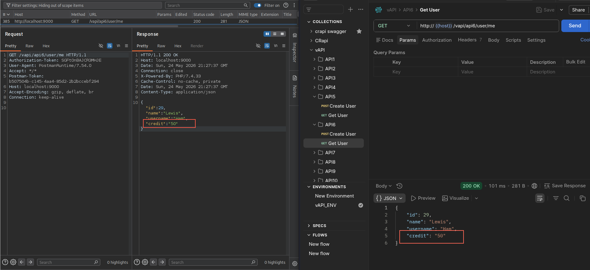Screen dimensions: 590x270
Task: Select top-bottom layout in Response header
Action: [x=275, y=34]
